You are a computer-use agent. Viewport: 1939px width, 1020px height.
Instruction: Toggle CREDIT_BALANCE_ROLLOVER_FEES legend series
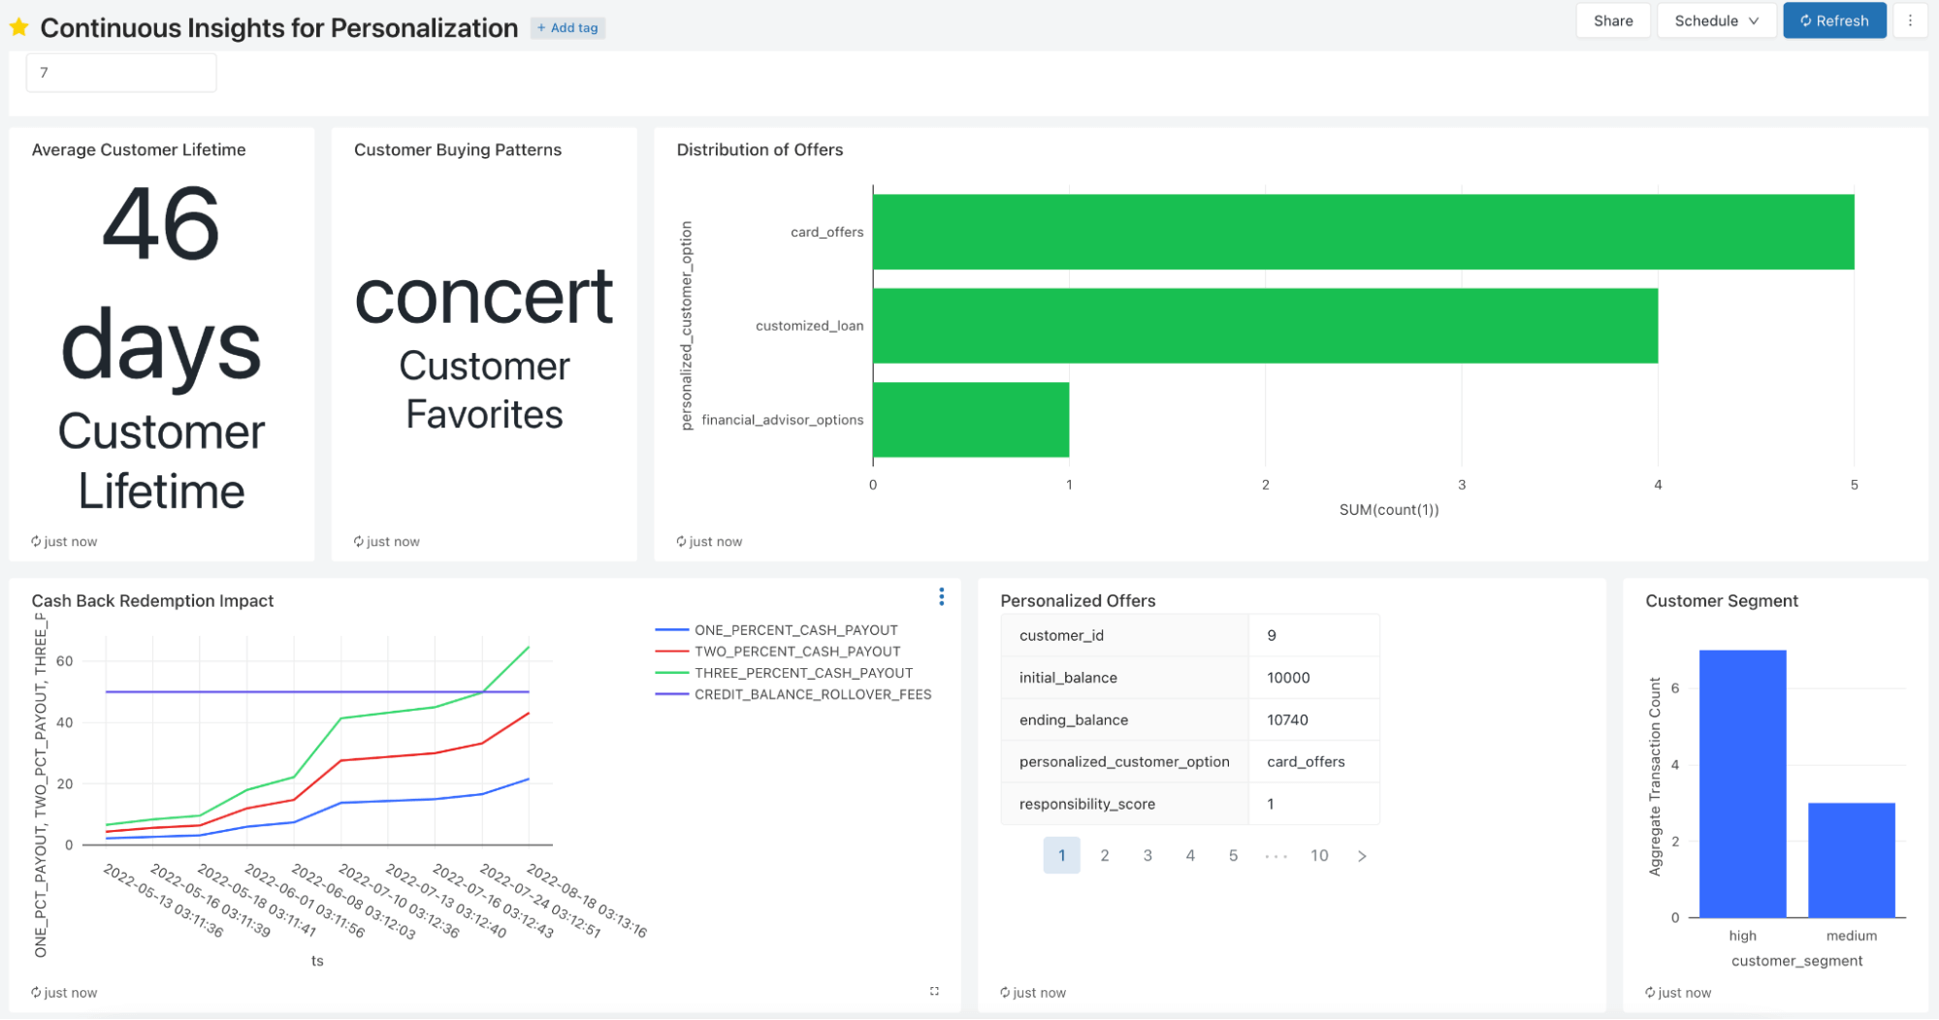812,694
